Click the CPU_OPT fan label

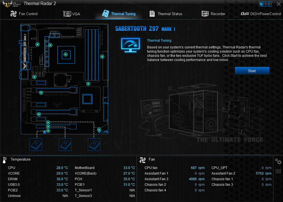click(x=219, y=168)
